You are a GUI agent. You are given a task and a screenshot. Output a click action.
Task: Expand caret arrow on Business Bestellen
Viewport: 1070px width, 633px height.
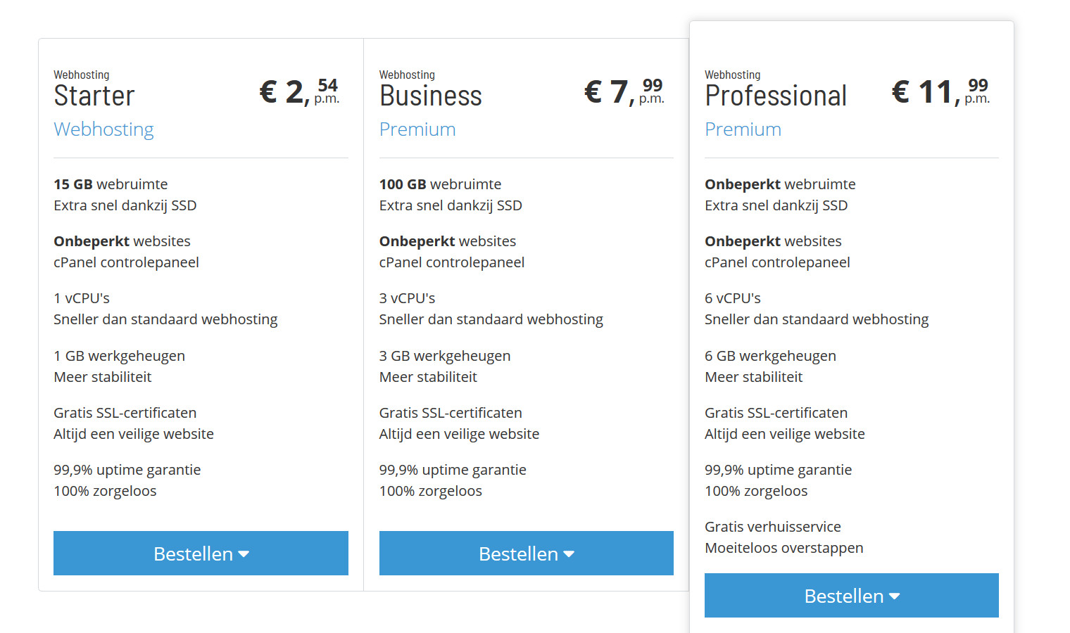pyautogui.click(x=569, y=554)
